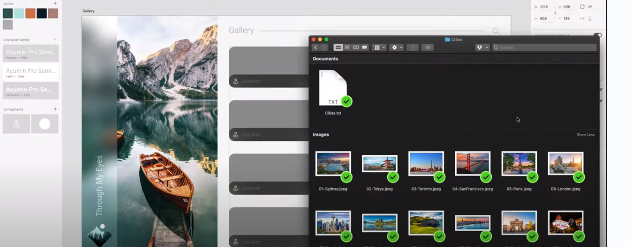Screen dimensions: 631x247
Task: Toggle the aspect ratio lock icon
Action: (555, 13)
